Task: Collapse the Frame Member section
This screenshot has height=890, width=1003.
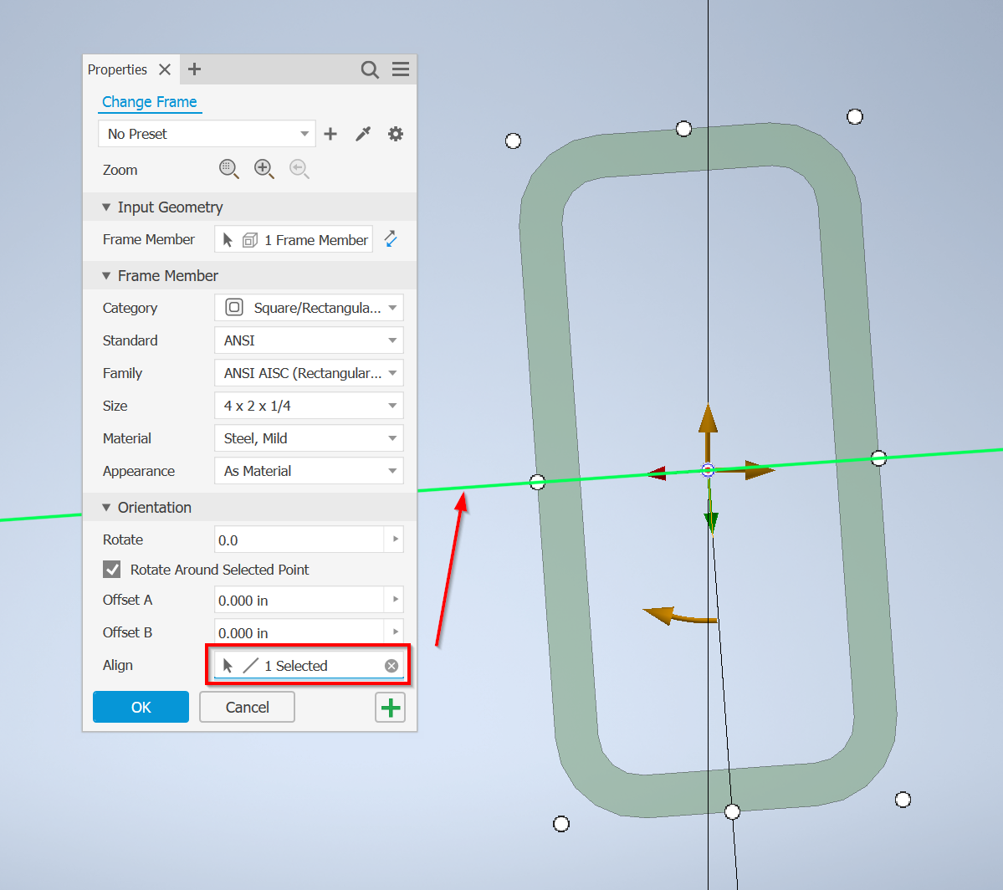Action: 106,276
